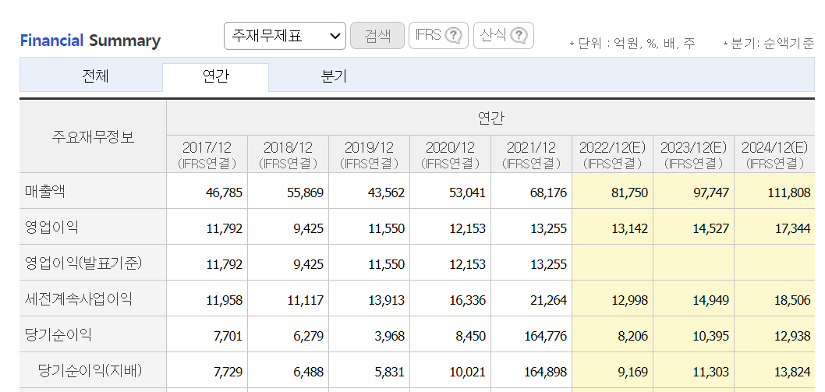This screenshot has width=825, height=392.
Task: Click the 13,913 pre-tax income cell
Action: tap(369, 298)
